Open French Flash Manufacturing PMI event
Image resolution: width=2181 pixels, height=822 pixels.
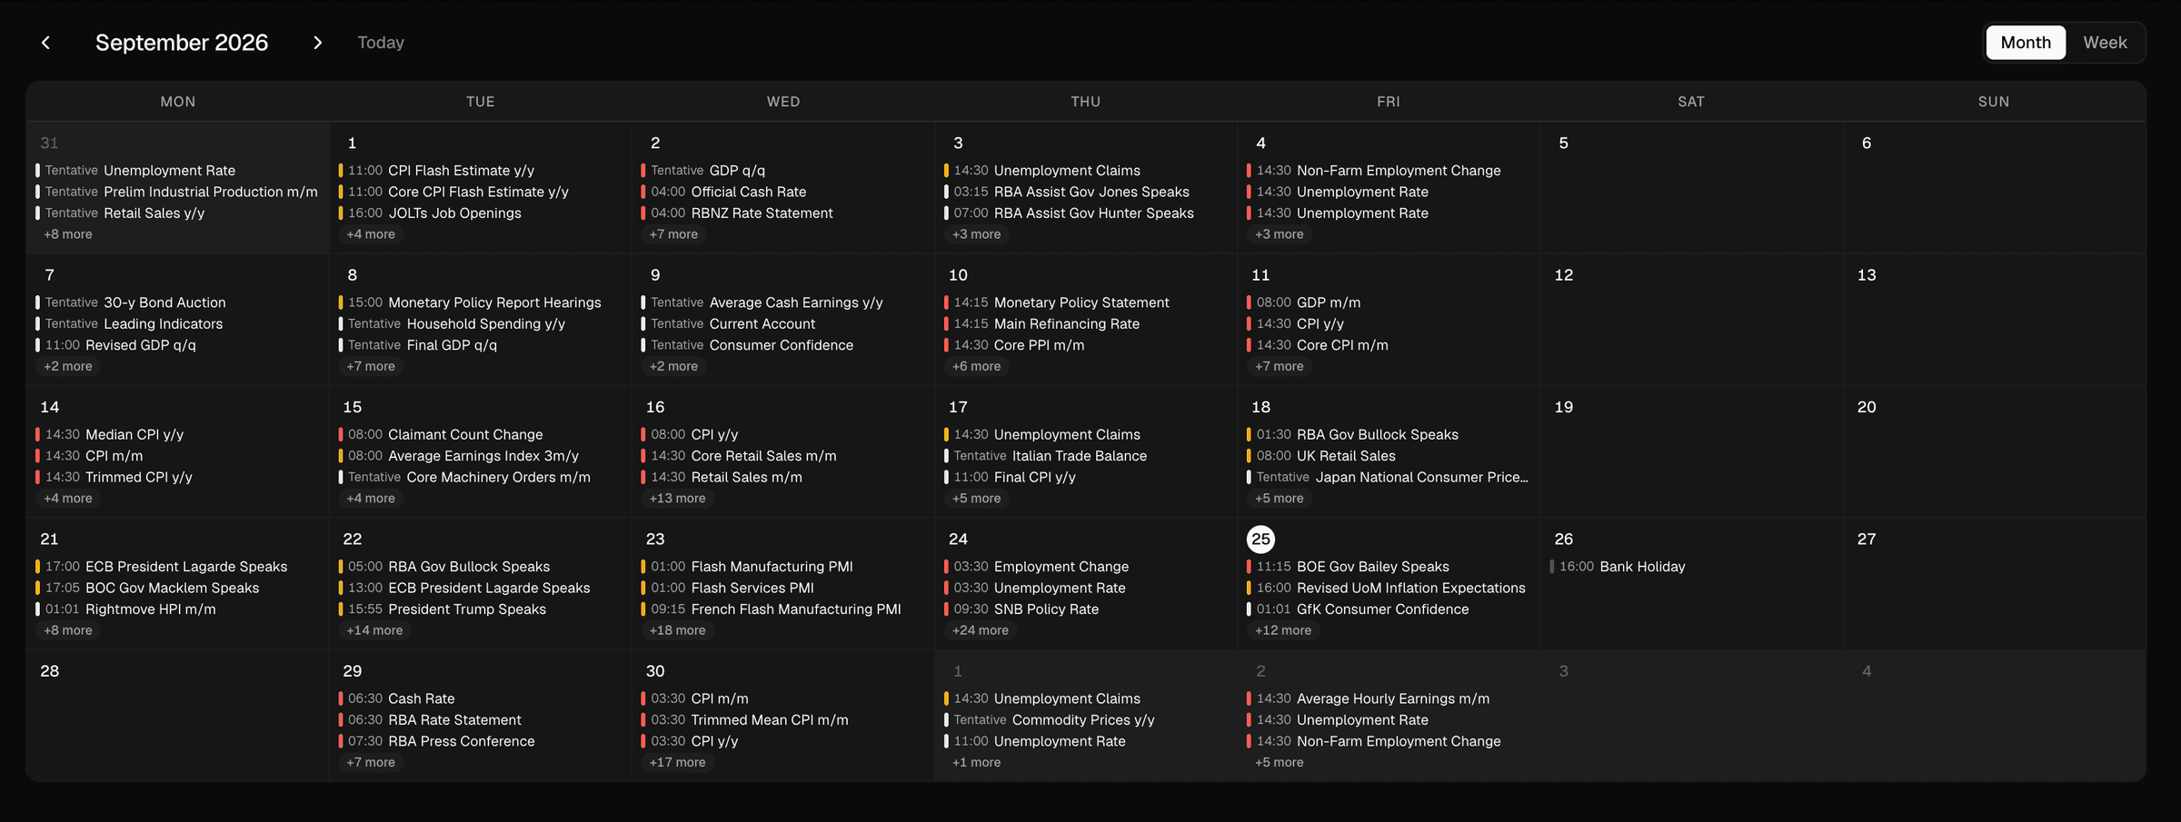[782, 609]
